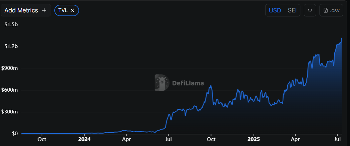Click the DefiLlama watermark text
The height and width of the screenshot is (146, 350).
pos(188,83)
